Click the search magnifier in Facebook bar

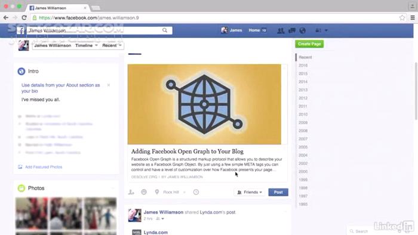tap(165, 30)
